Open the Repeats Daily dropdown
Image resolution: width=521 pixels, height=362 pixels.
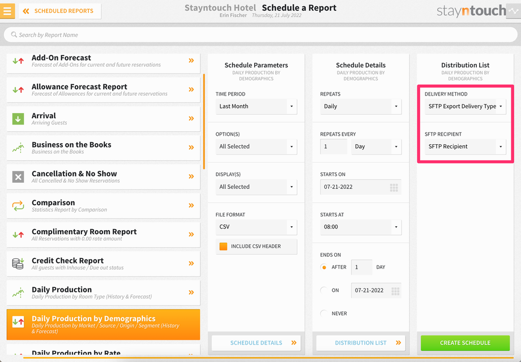point(361,106)
